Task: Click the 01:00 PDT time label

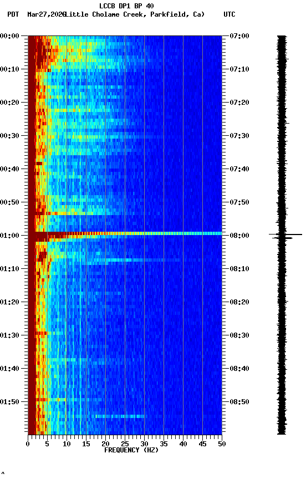Action: click(9, 236)
